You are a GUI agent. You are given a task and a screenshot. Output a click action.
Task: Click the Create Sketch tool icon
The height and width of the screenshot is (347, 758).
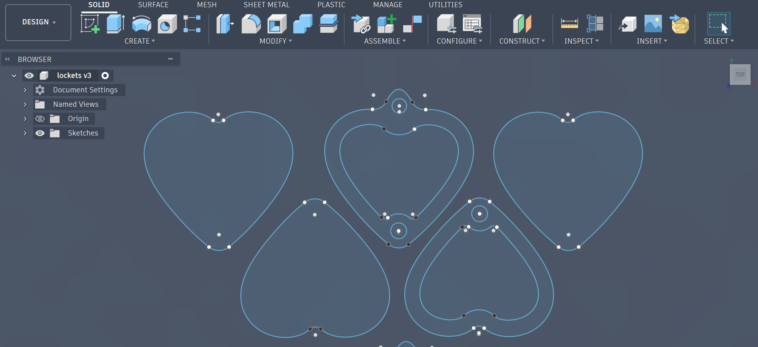[x=90, y=24]
